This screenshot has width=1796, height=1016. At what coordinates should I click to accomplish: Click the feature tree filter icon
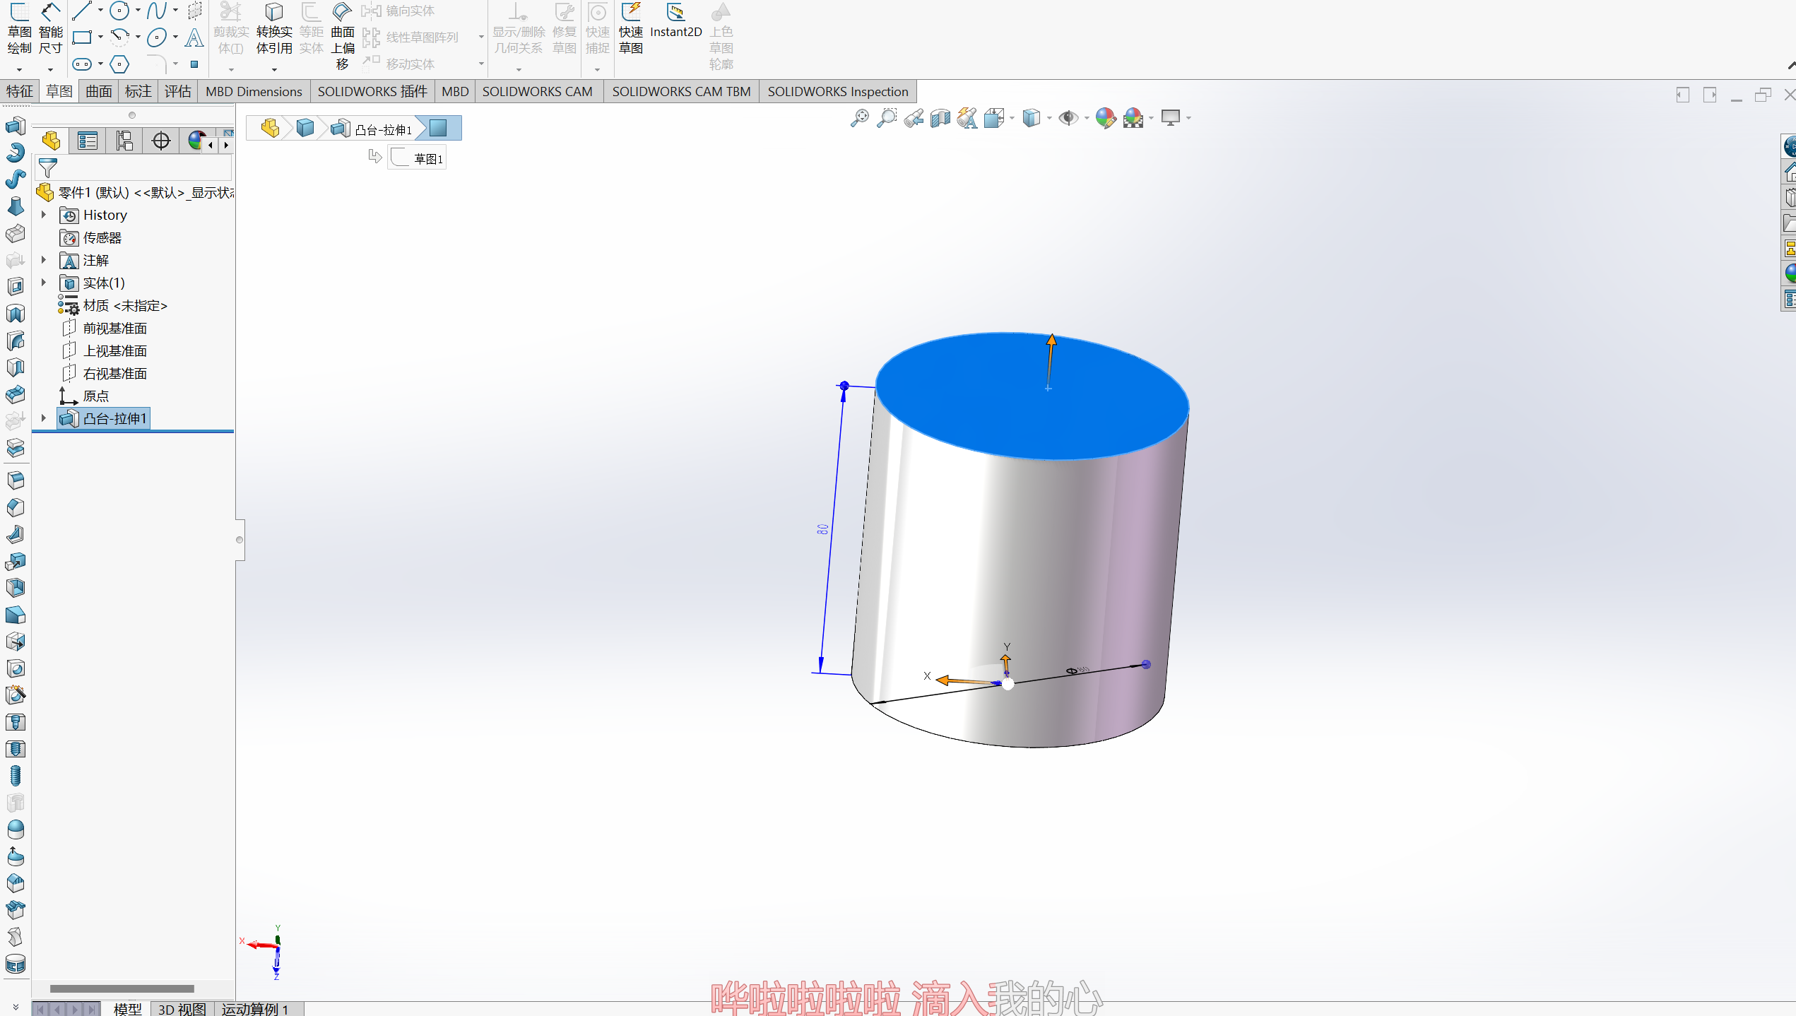pyautogui.click(x=48, y=168)
